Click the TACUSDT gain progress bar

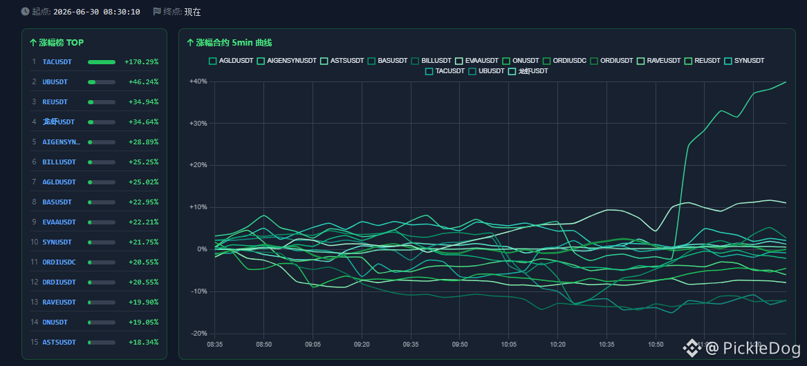tap(102, 62)
